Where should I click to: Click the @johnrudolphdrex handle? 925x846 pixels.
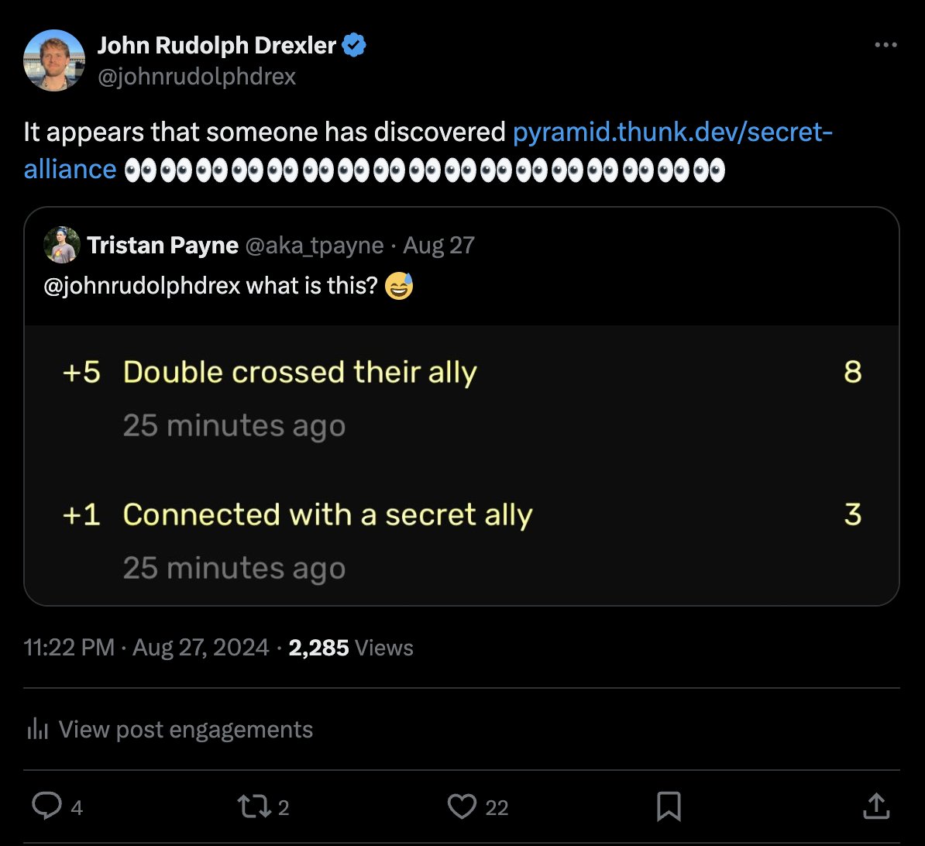[x=198, y=76]
